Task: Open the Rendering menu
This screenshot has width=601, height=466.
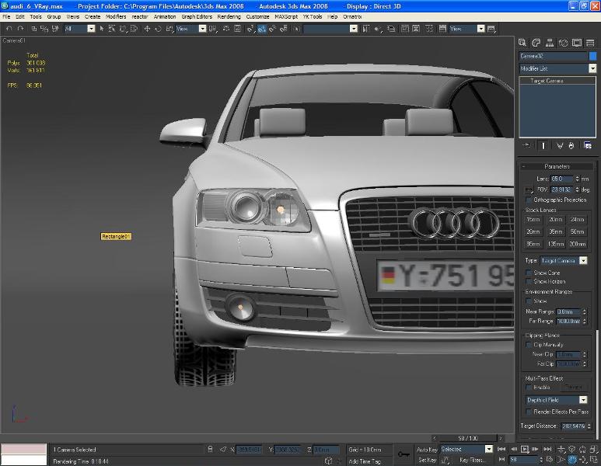Action: click(x=229, y=16)
